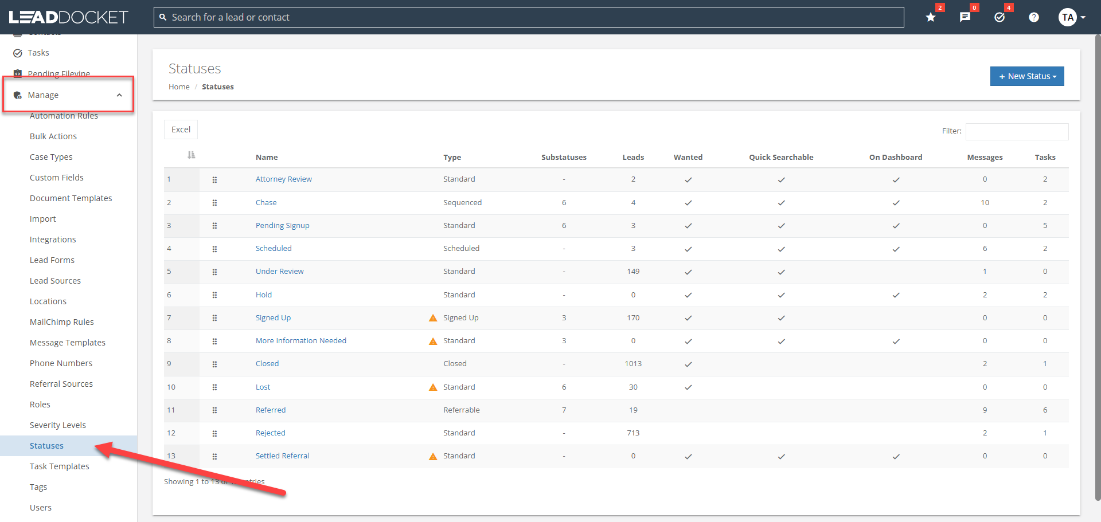This screenshot has height=522, width=1101.
Task: Open the tasks icon with badge 4
Action: pos(1000,17)
